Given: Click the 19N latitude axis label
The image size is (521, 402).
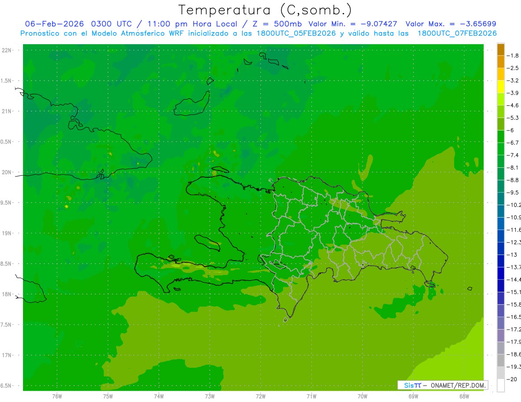Looking at the screenshot, I should (x=6, y=233).
